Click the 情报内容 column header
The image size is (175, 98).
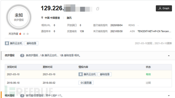coord(83,67)
